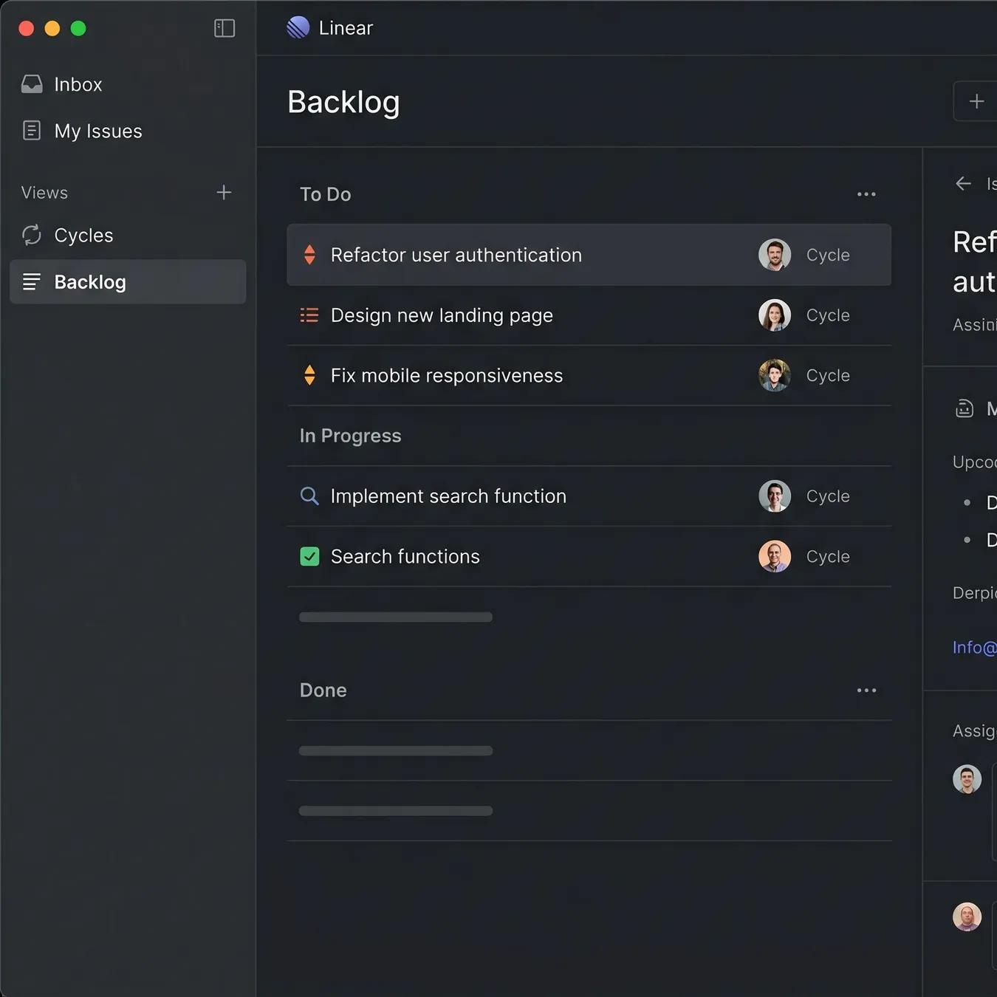This screenshot has width=997, height=997.
Task: Click Cycle label on Implement search function
Action: tap(828, 496)
